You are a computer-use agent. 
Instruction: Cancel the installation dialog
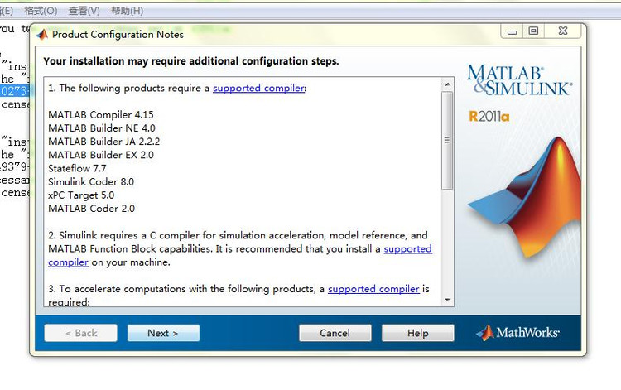coord(335,333)
